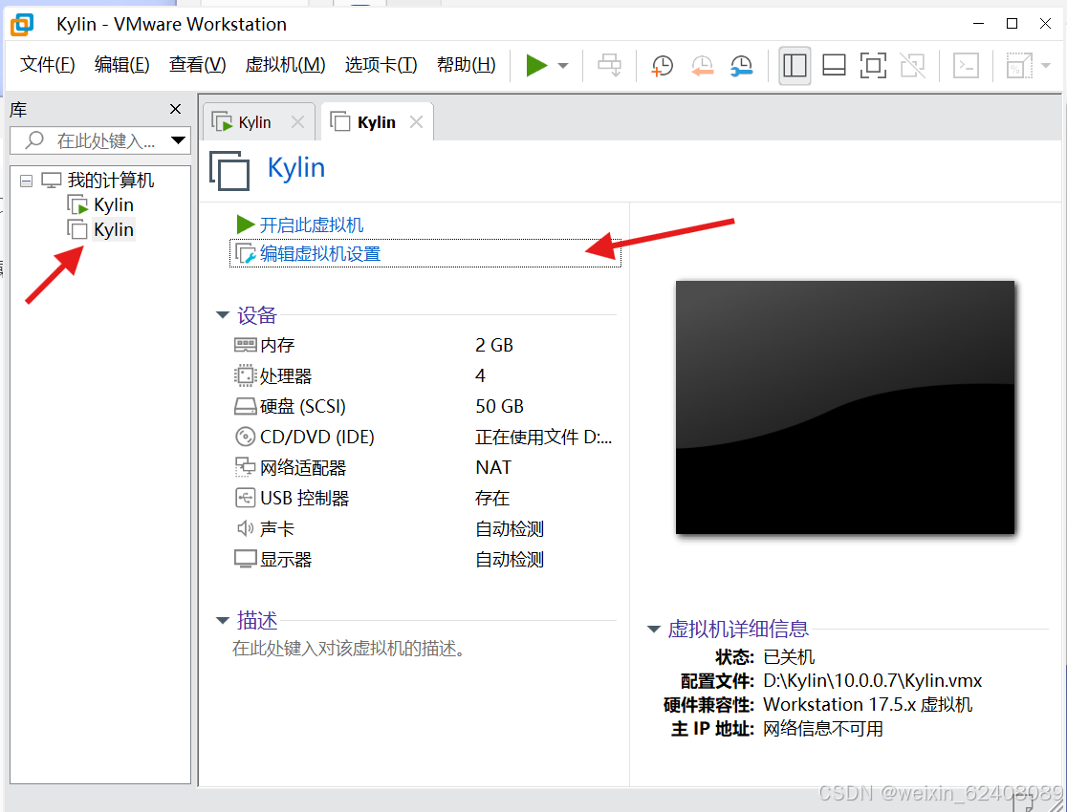Click the config file path D:\Kylin\10.0.0.7\Kylin.vmx
This screenshot has width=1067, height=812.
872,681
